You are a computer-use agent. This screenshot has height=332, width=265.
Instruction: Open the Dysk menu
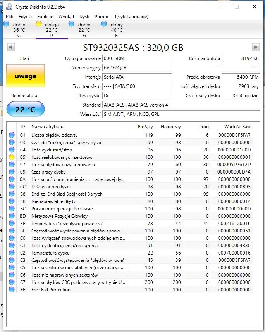coord(84,17)
